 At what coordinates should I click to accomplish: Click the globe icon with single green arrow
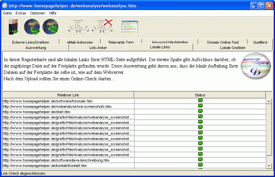tap(32, 27)
